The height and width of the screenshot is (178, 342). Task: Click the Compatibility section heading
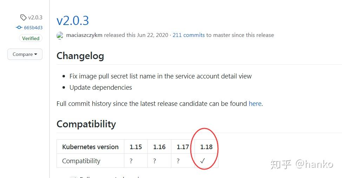click(x=86, y=124)
